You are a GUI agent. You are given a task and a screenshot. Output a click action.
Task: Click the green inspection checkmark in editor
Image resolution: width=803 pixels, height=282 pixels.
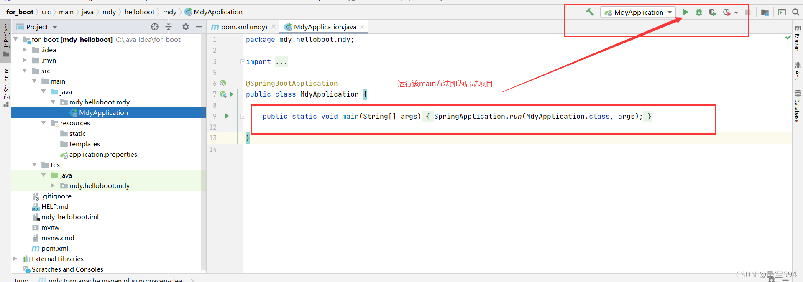[x=788, y=38]
